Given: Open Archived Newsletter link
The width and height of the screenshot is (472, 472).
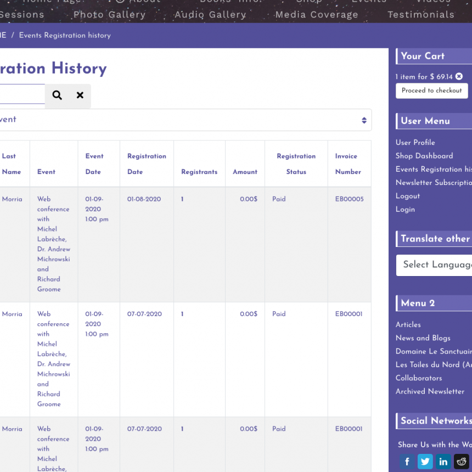Looking at the screenshot, I should (430, 391).
